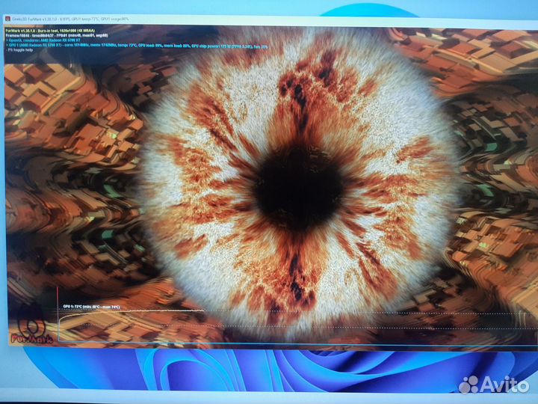Click the GPU 1 temperature graph label

(92, 307)
